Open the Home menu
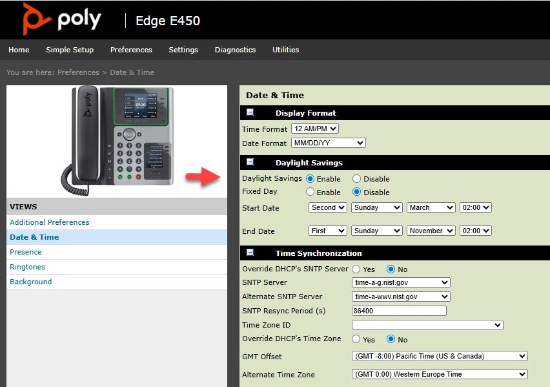This screenshot has width=550, height=387. pyautogui.click(x=19, y=50)
